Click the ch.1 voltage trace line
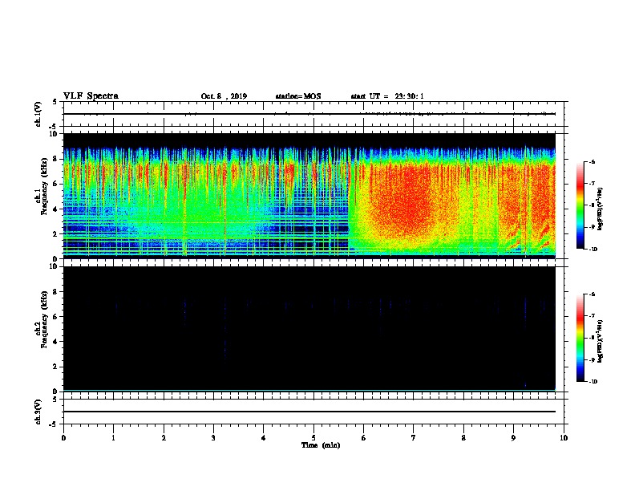The image size is (635, 491). click(309, 114)
